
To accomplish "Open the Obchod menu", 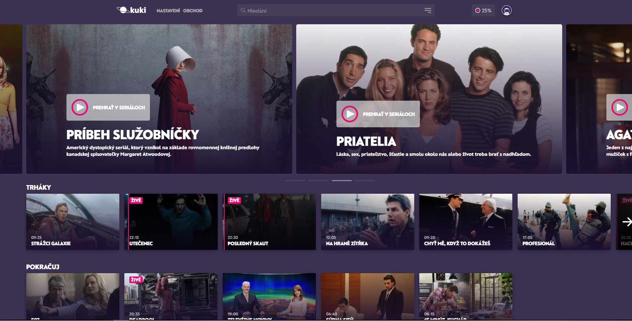I will pyautogui.click(x=193, y=11).
